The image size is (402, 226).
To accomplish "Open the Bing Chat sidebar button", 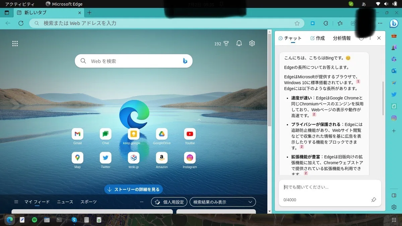I will 394,23.
